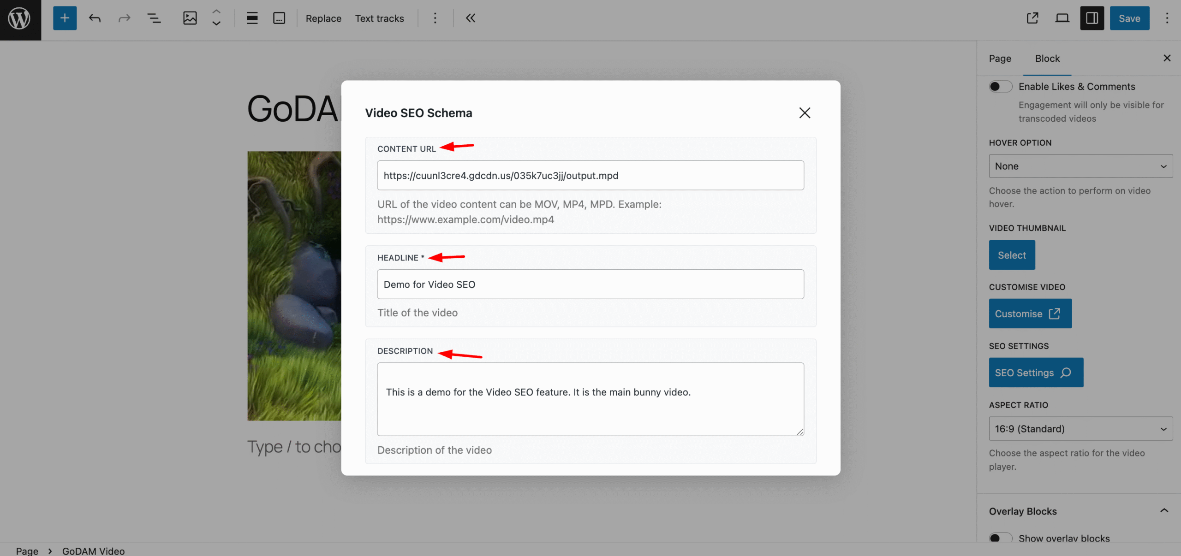Click the SEO Settings button
1181x556 pixels.
[x=1036, y=373]
